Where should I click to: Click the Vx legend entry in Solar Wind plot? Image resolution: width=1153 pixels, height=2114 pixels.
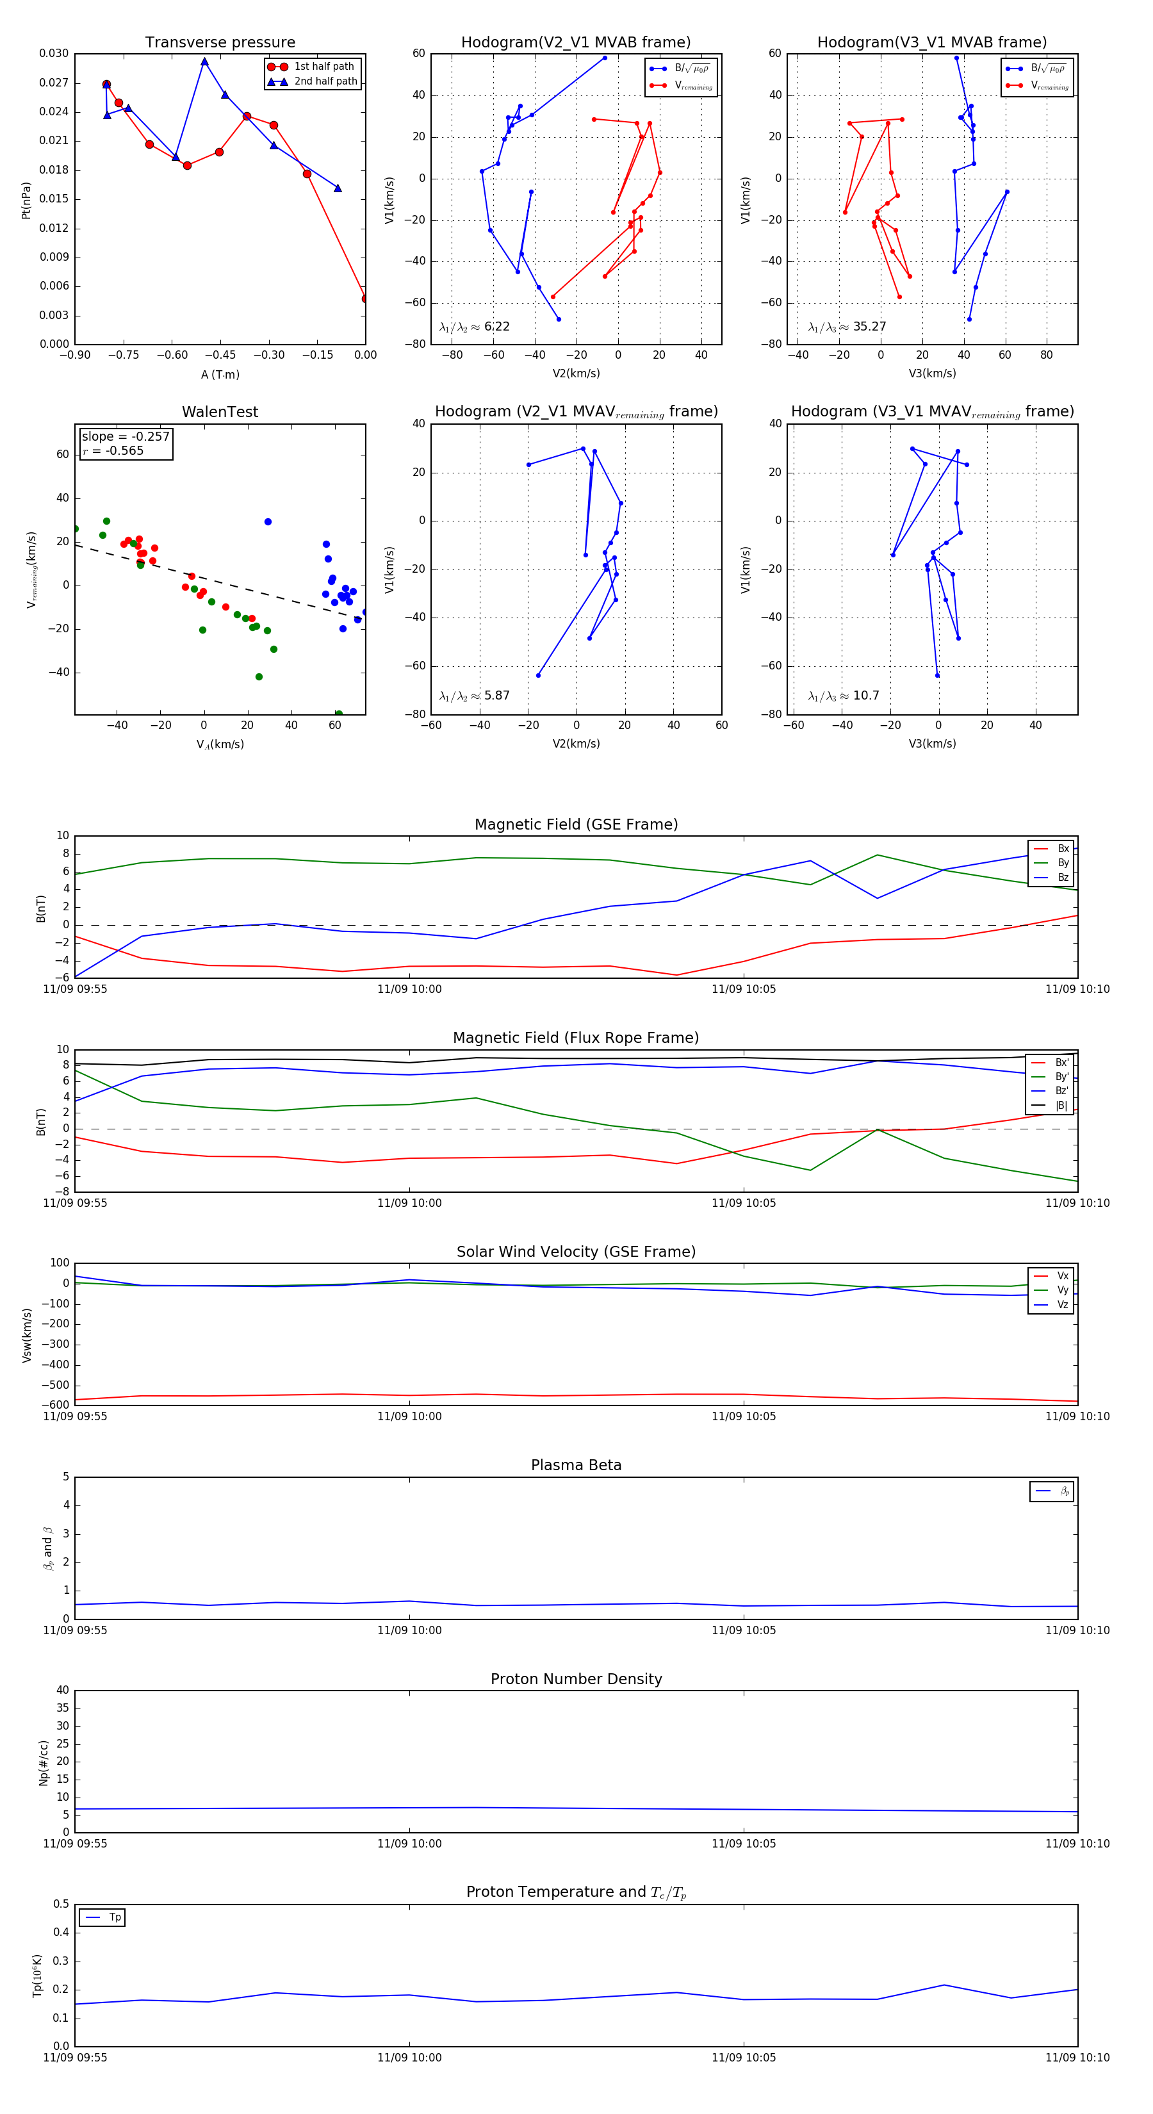click(x=1051, y=1276)
